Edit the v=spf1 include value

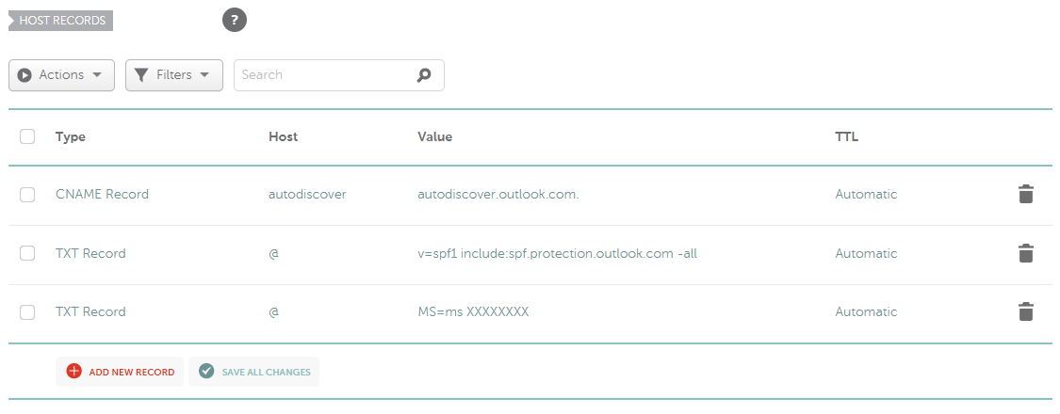coord(557,253)
